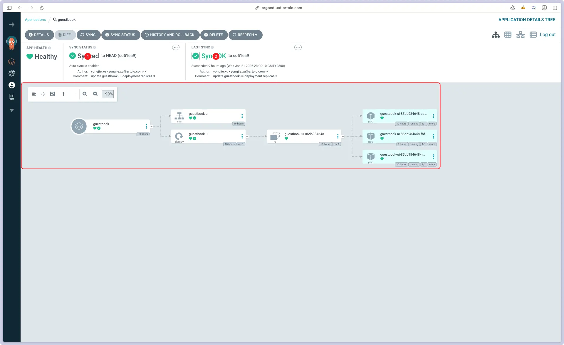
Task: Switch to the pods grid view
Action: (508, 35)
